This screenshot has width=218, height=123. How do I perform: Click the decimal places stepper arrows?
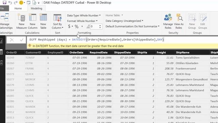(x=100, y=27)
